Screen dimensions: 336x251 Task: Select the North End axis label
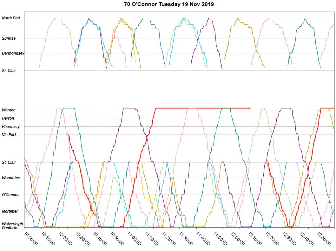click(x=11, y=18)
